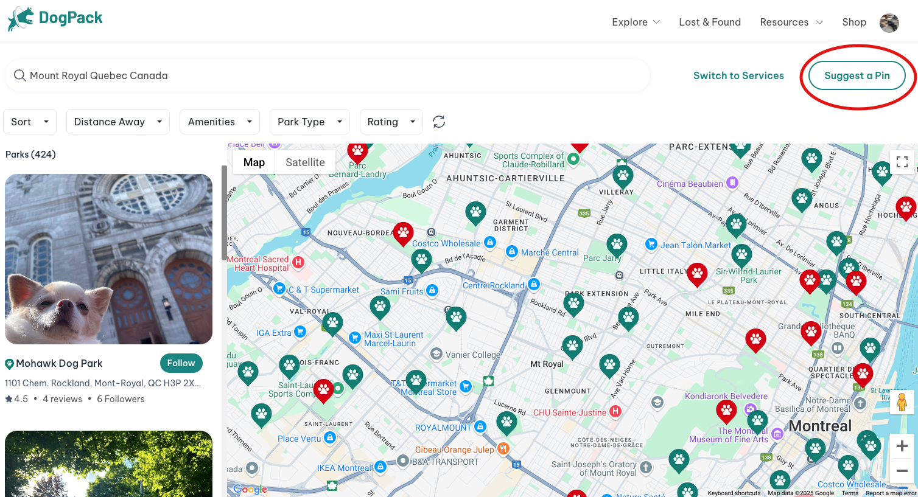Click the Kondiaronk Belvedere red paw pin

726,411
